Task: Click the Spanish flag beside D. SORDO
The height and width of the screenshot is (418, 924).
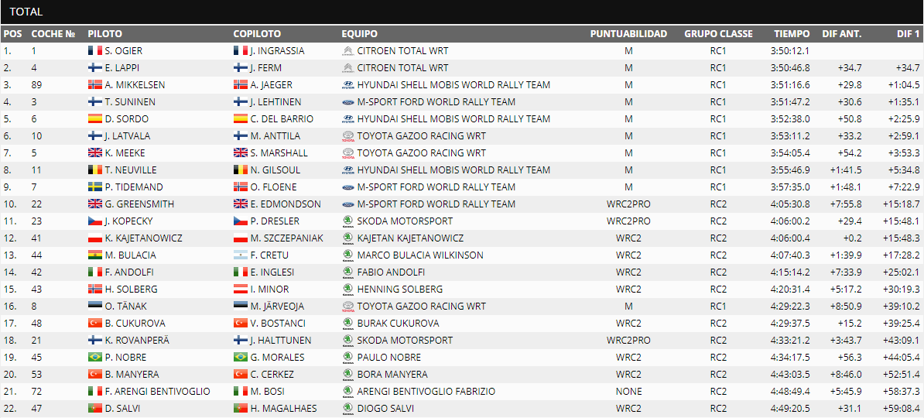Action: pyautogui.click(x=95, y=119)
